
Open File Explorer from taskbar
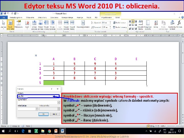point(43,131)
